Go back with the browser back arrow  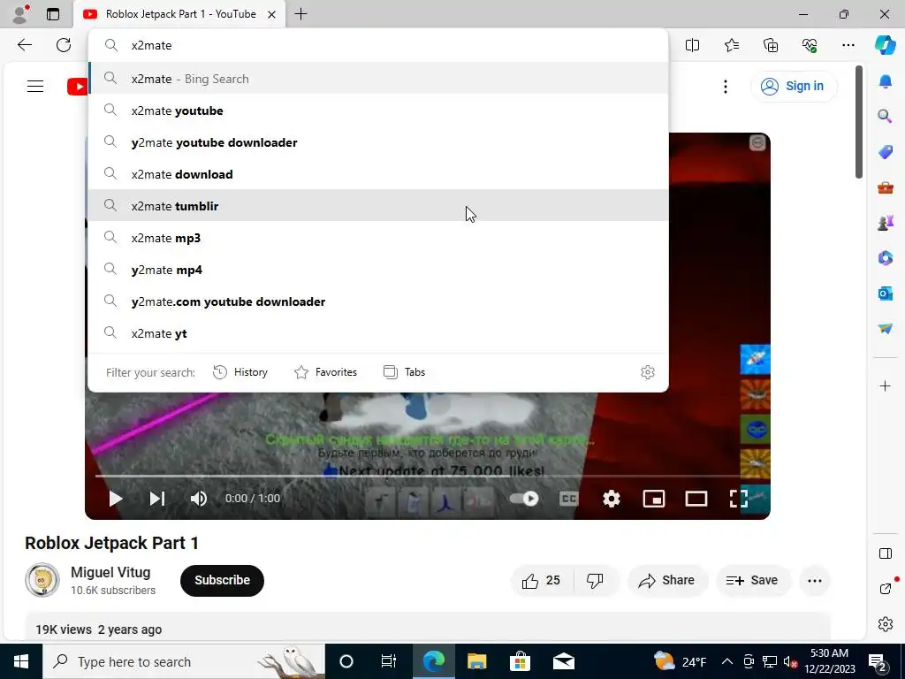(x=24, y=45)
